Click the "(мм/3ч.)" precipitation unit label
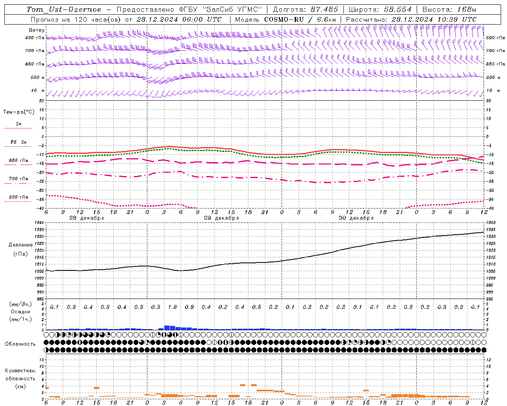Image resolution: width=507 pixels, height=406 pixels. click(x=21, y=304)
